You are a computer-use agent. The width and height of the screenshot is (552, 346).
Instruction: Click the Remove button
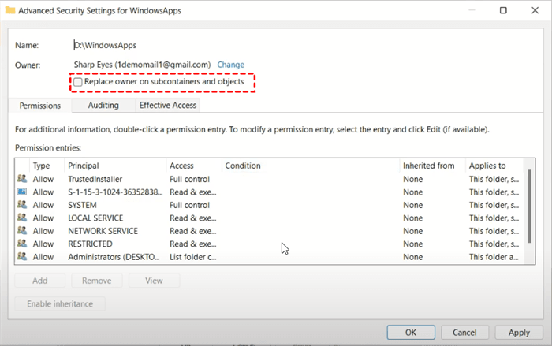pos(97,281)
